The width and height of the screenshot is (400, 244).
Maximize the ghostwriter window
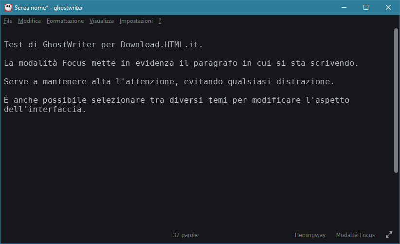point(366,7)
